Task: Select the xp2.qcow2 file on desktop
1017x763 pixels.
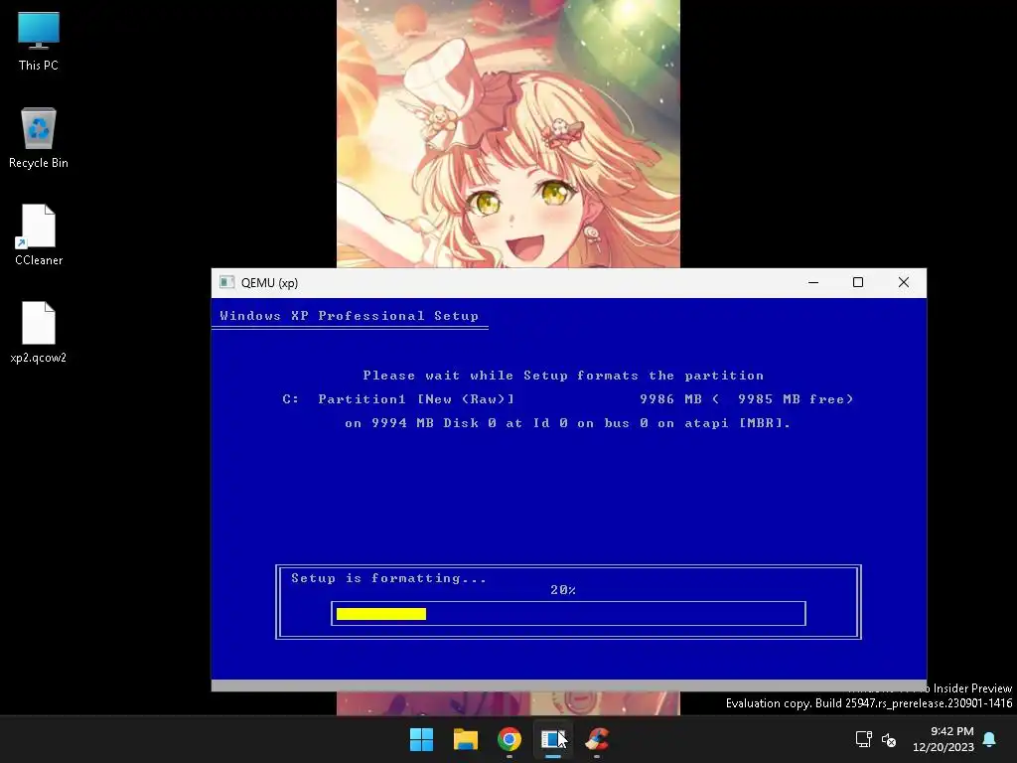Action: click(x=39, y=332)
